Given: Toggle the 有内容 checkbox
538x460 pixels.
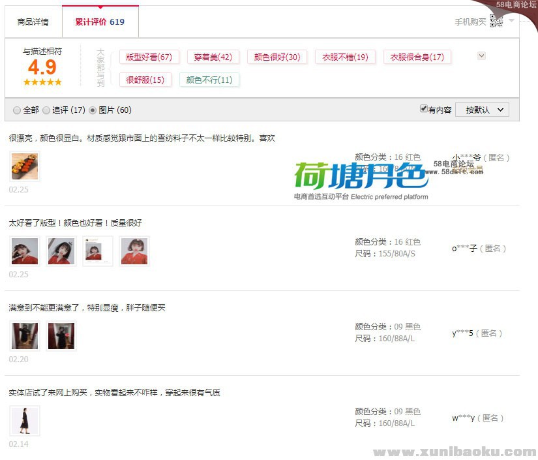Looking at the screenshot, I should [423, 109].
